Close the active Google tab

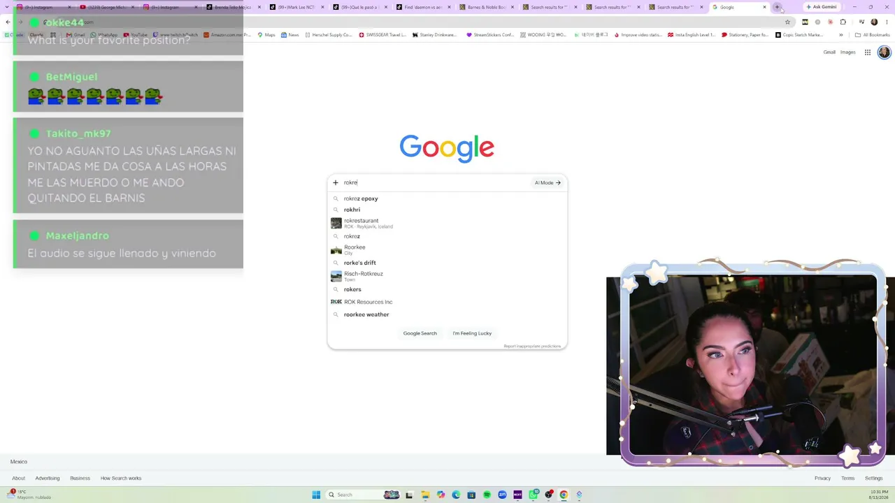coord(764,7)
